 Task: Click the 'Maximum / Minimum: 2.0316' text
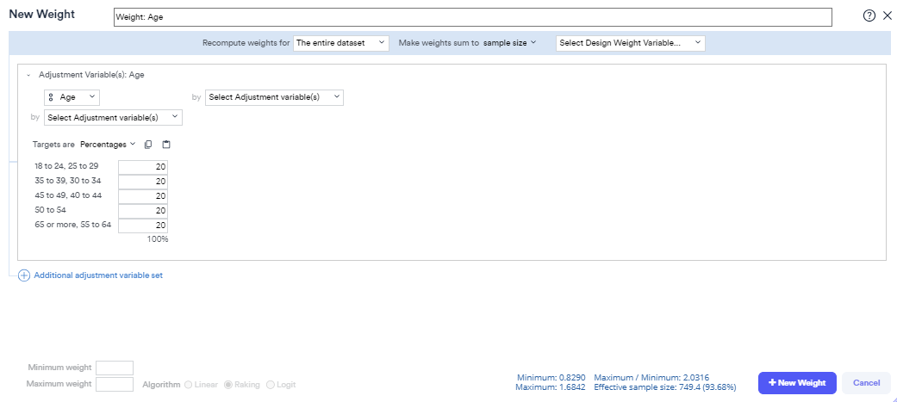coord(651,377)
